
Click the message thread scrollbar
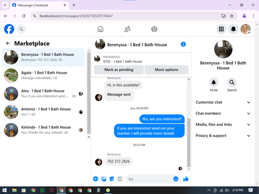[189, 143]
